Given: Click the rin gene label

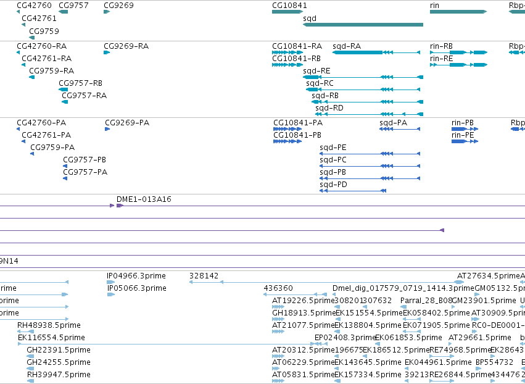Looking at the screenshot, I should click(434, 6).
